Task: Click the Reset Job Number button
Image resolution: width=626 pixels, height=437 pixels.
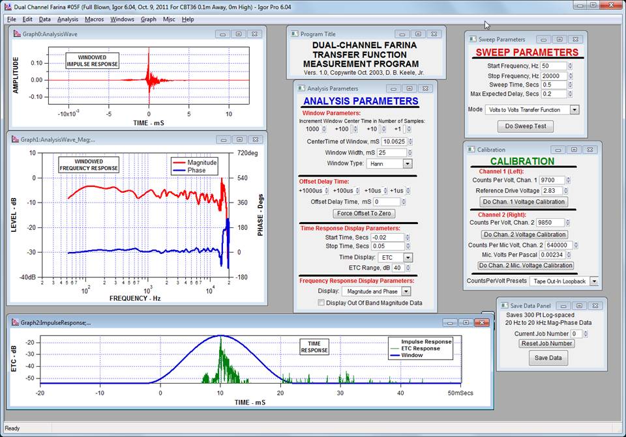Action: 546,343
